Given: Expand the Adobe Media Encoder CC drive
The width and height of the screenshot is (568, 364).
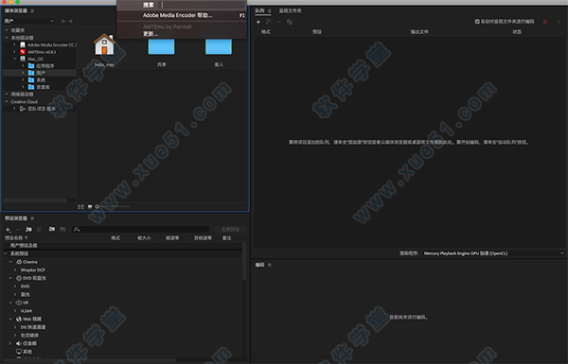Looking at the screenshot, I should pos(14,44).
